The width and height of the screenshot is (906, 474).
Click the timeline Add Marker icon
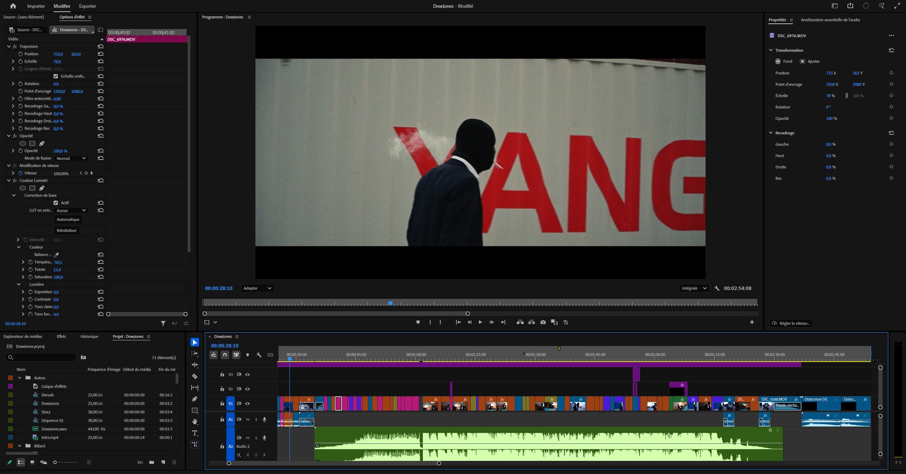tap(248, 355)
